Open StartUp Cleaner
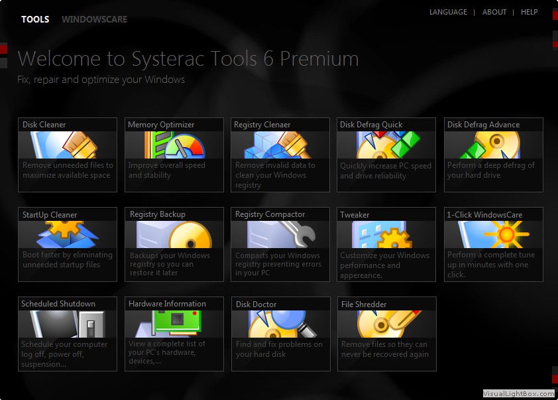This screenshot has width=558, height=400. [67, 243]
